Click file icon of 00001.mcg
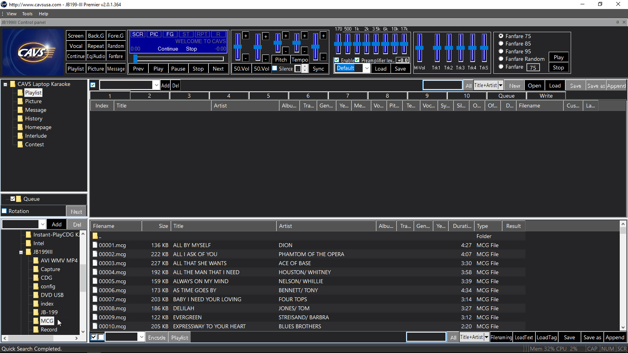Image resolution: width=628 pixels, height=353 pixels. point(95,245)
